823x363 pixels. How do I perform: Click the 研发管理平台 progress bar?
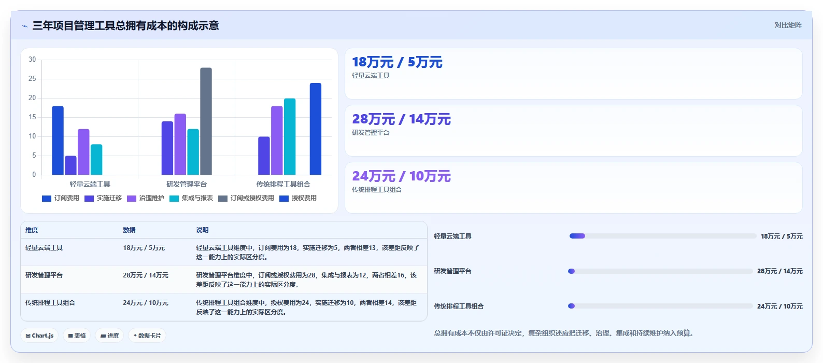tap(660, 271)
